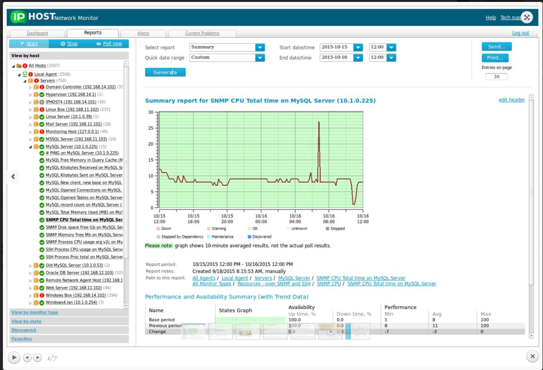Click the Send... button
The width and height of the screenshot is (543, 370).
[x=496, y=47]
